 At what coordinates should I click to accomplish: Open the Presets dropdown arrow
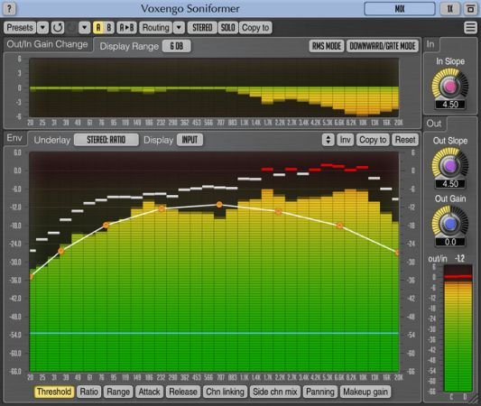click(43, 28)
